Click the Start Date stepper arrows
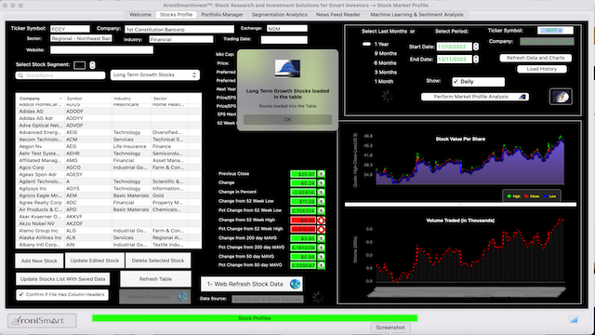This screenshot has height=335, width=595. click(476, 47)
